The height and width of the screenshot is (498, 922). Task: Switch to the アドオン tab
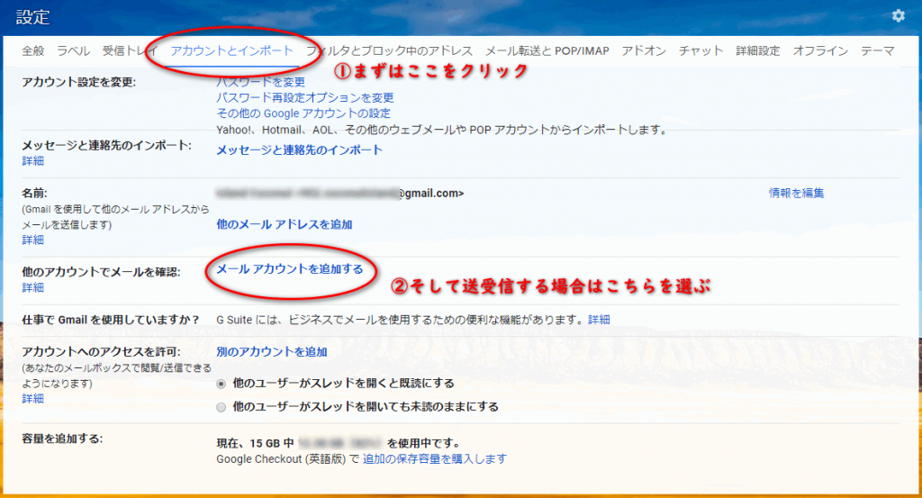pos(644,51)
